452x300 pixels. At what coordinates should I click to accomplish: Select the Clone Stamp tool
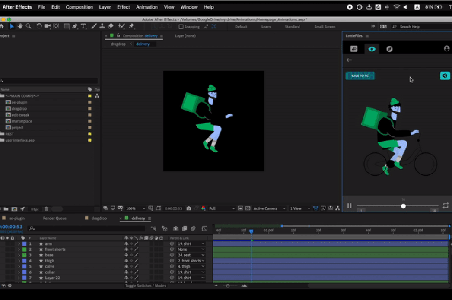(x=102, y=26)
